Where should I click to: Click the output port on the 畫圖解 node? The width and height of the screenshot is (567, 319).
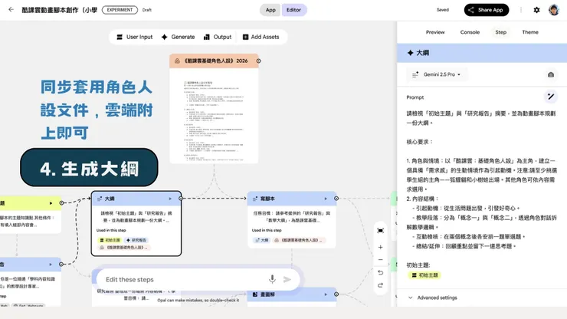pos(336,294)
